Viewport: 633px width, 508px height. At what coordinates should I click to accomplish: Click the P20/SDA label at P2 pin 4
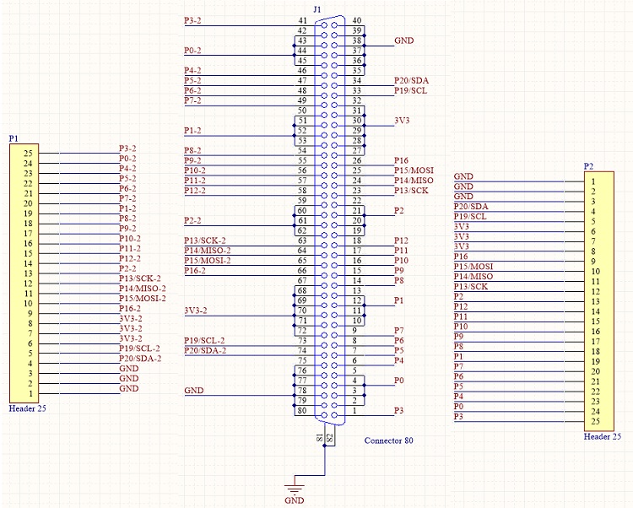[471, 207]
